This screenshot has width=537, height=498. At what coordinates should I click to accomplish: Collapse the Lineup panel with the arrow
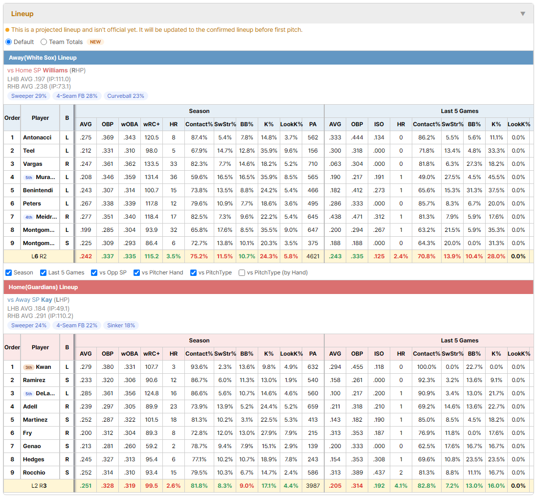[x=523, y=14]
